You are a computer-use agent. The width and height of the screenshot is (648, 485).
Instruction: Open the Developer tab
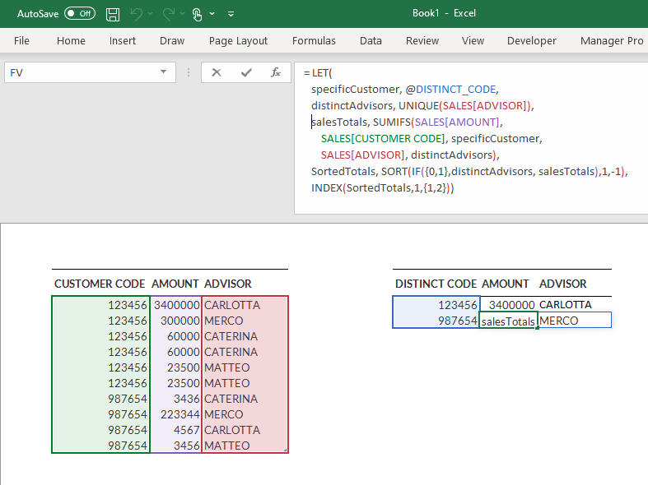(x=531, y=40)
